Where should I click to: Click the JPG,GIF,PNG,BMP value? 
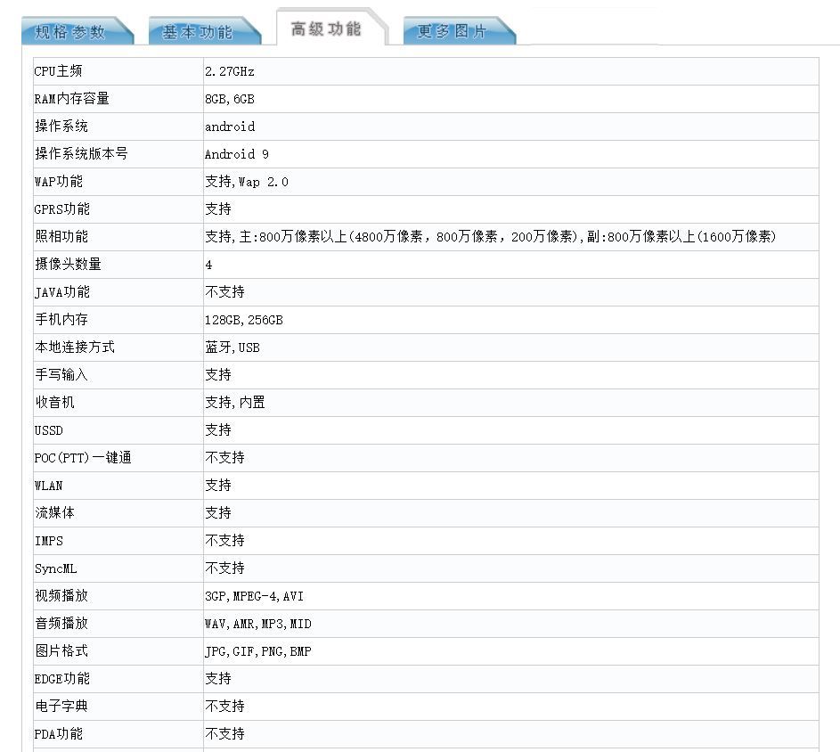tap(257, 651)
